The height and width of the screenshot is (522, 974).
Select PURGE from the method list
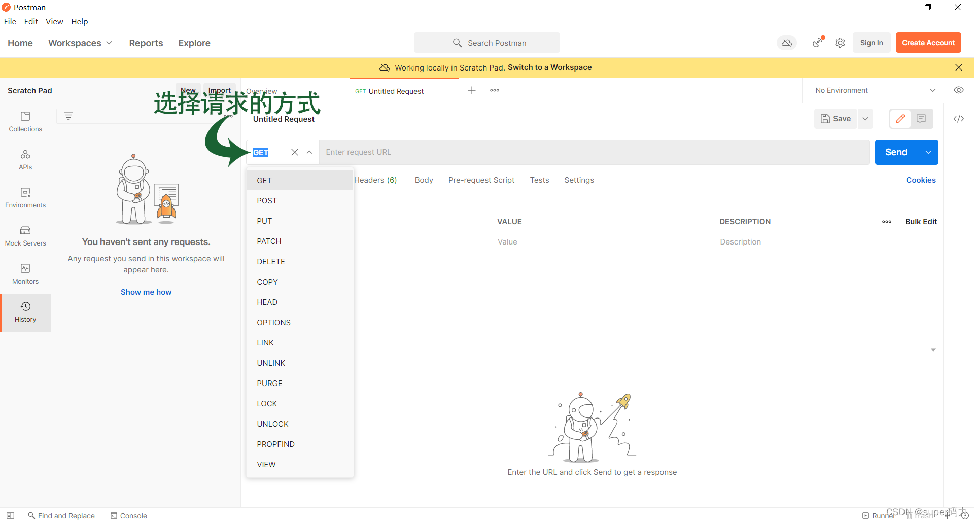[300, 384]
